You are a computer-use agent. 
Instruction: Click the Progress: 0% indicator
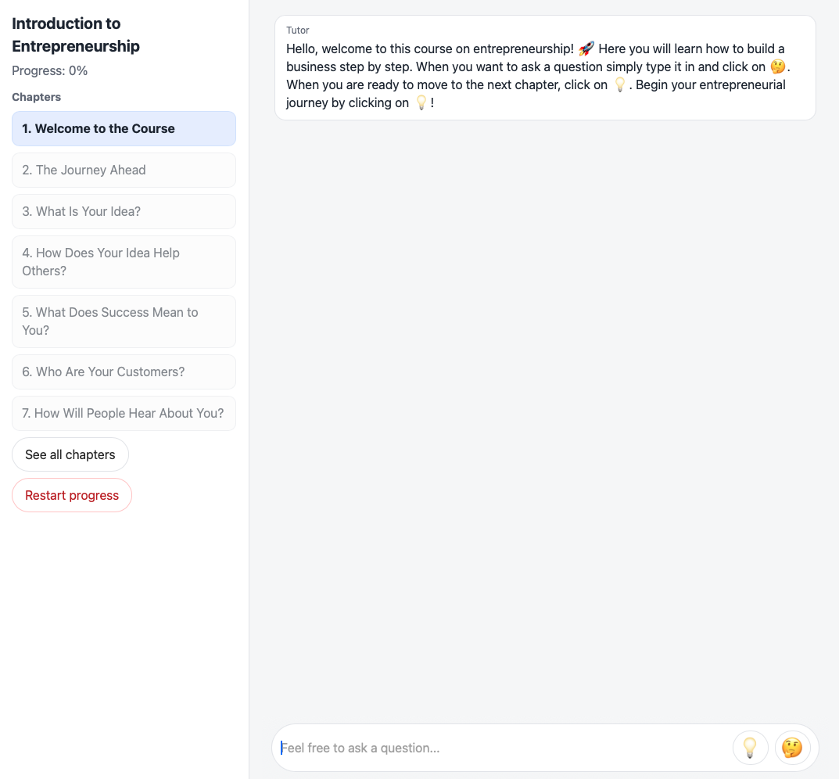pyautogui.click(x=50, y=71)
